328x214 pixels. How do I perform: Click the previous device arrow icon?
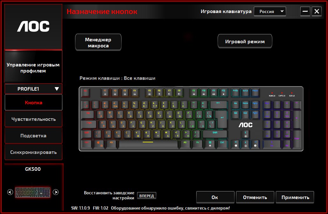pyautogui.click(x=10, y=192)
